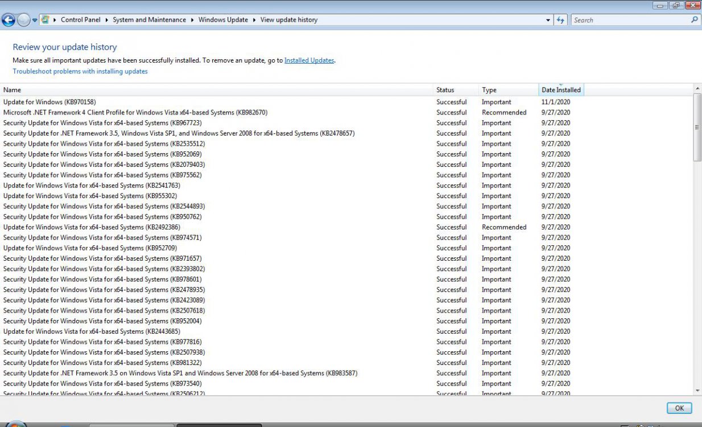Open Troubleshoot problems with installing updates

pyautogui.click(x=80, y=72)
